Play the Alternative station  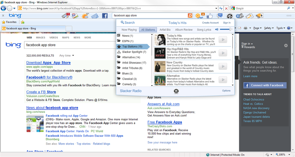(223, 80)
